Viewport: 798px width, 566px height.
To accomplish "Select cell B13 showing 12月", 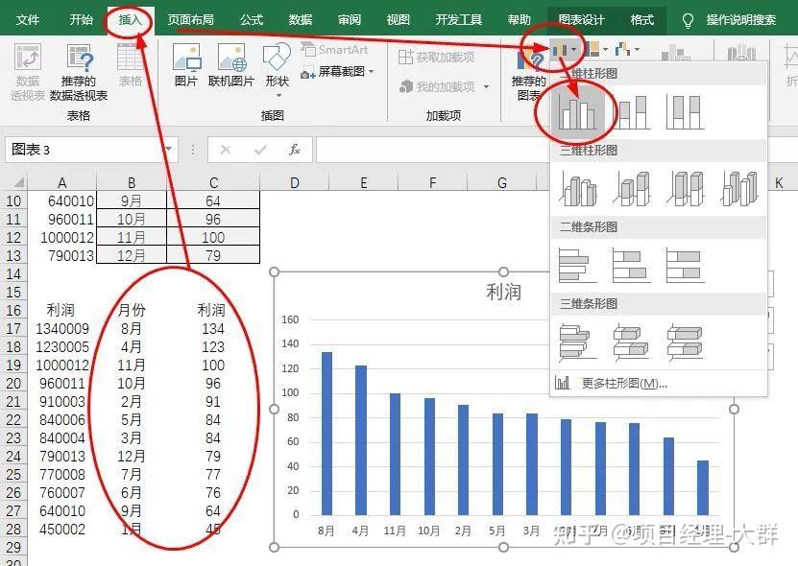I will tap(132, 255).
